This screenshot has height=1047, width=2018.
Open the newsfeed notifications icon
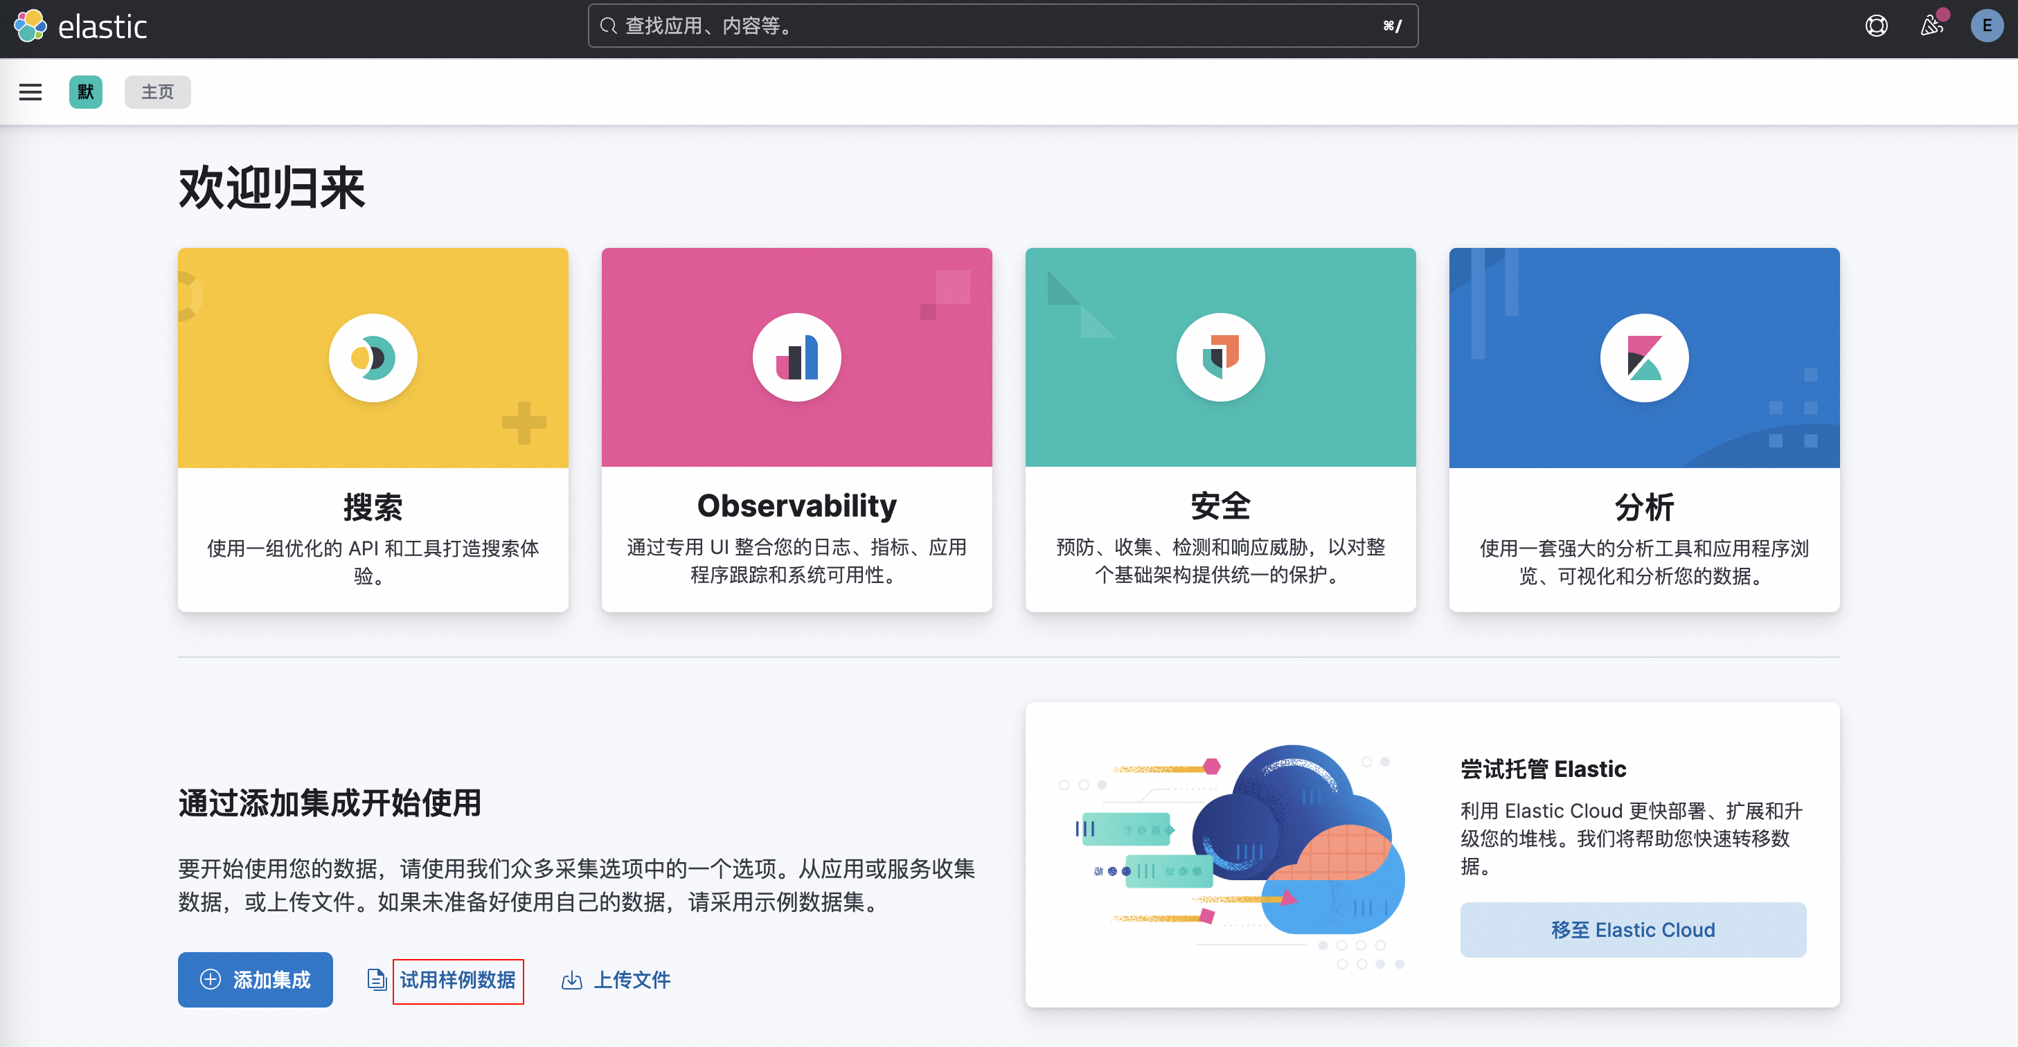1931,26
